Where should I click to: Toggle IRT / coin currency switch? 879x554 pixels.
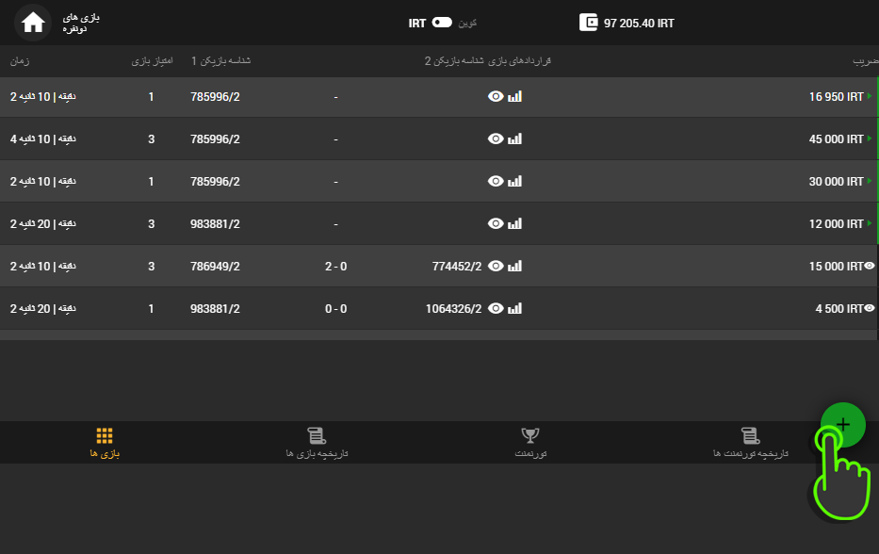pyautogui.click(x=442, y=23)
